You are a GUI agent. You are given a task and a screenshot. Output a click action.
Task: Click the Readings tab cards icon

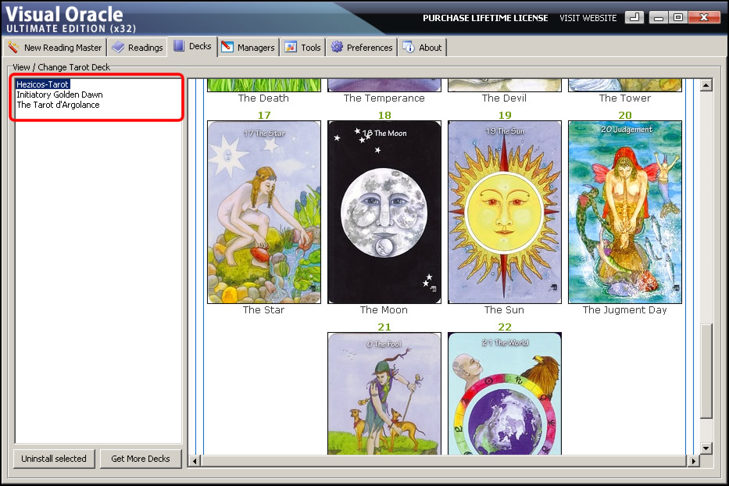[118, 47]
